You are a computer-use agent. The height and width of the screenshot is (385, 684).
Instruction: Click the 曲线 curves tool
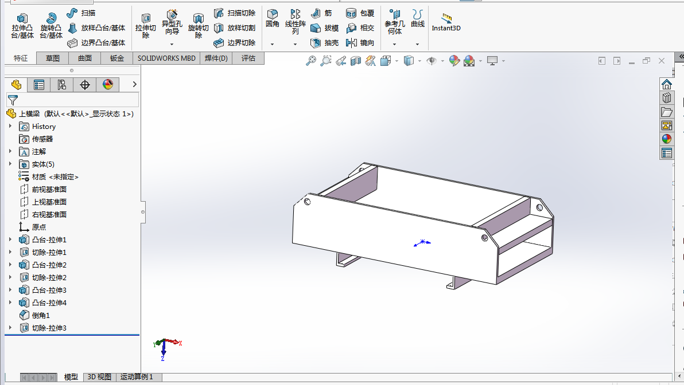point(418,18)
